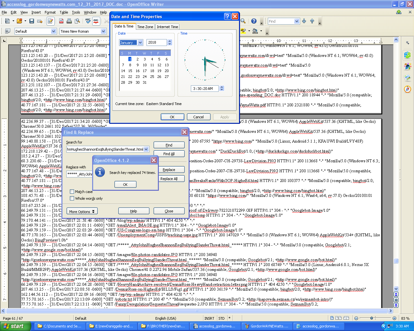Open the Tools menu
This screenshot has width=414, height=331.
click(x=76, y=12)
